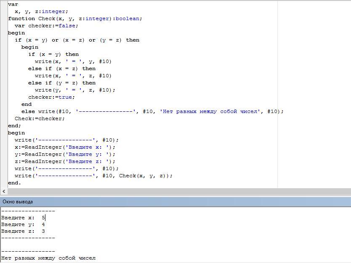Viewport: 351px width, 263px height.
Task: Click 'else if (x = z) then' line
Action: [62, 68]
